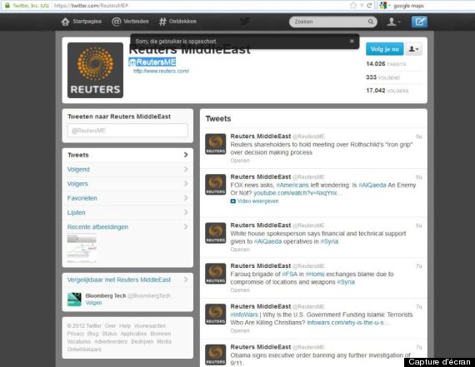Viewport: 475px width, 367px height.
Task: Click the compose new tweet icon
Action: [x=419, y=22]
